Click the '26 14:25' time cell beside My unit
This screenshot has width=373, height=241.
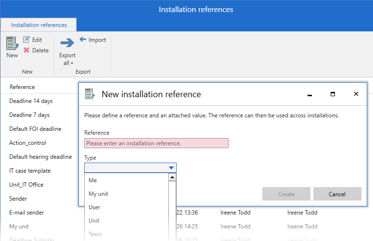pyautogui.click(x=187, y=227)
